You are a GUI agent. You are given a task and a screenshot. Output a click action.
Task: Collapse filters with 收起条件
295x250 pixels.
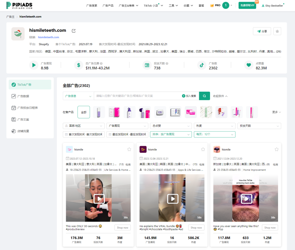(220, 96)
